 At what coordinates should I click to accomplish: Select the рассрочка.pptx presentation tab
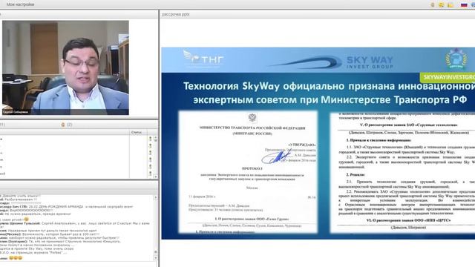tap(176, 14)
